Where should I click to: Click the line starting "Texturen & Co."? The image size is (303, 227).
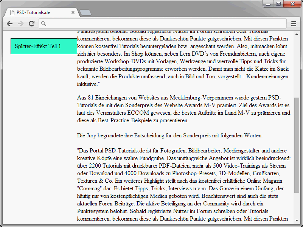(180, 181)
